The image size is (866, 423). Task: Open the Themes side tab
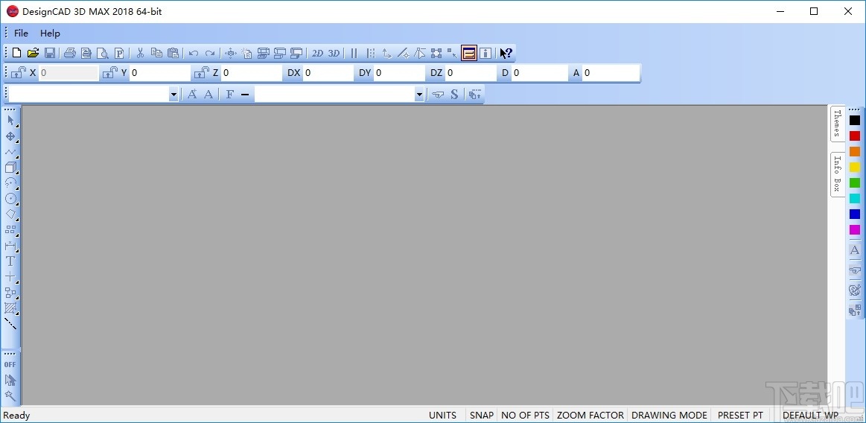(837, 124)
